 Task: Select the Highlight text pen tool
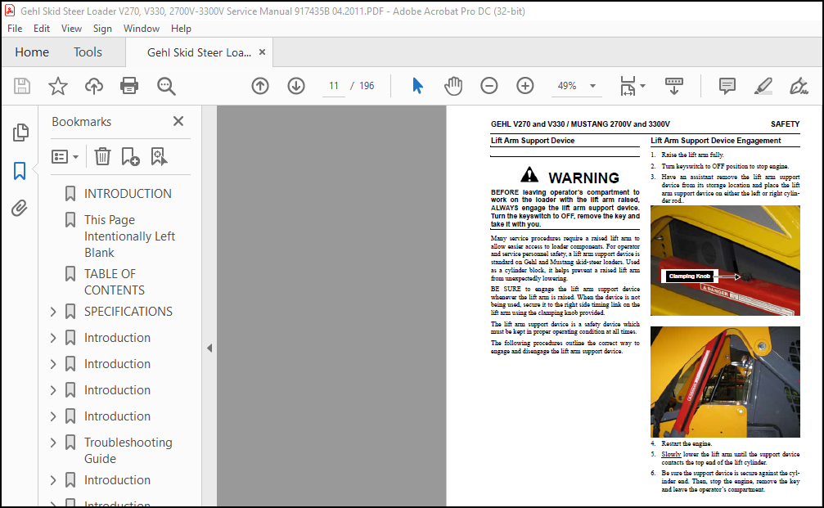pos(763,86)
